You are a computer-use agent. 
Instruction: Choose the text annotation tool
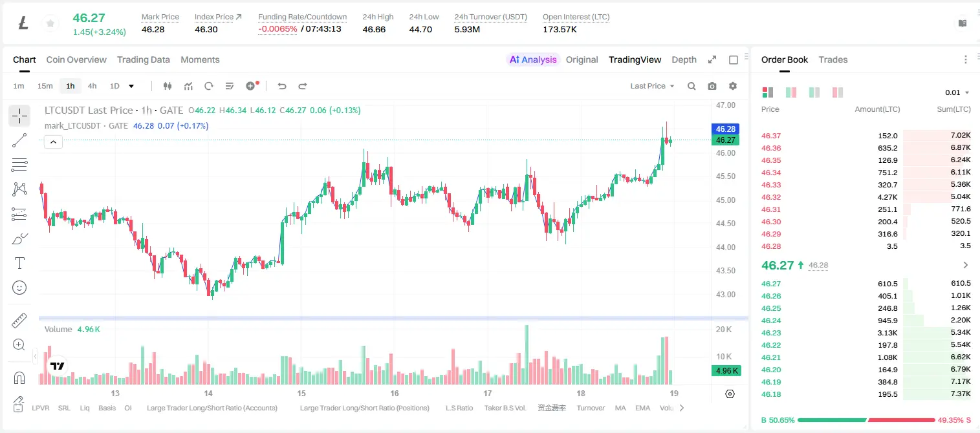click(x=19, y=263)
